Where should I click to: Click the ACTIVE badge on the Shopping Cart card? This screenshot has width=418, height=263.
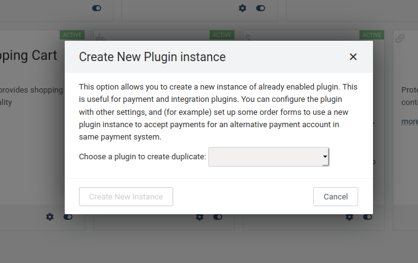coord(72,35)
